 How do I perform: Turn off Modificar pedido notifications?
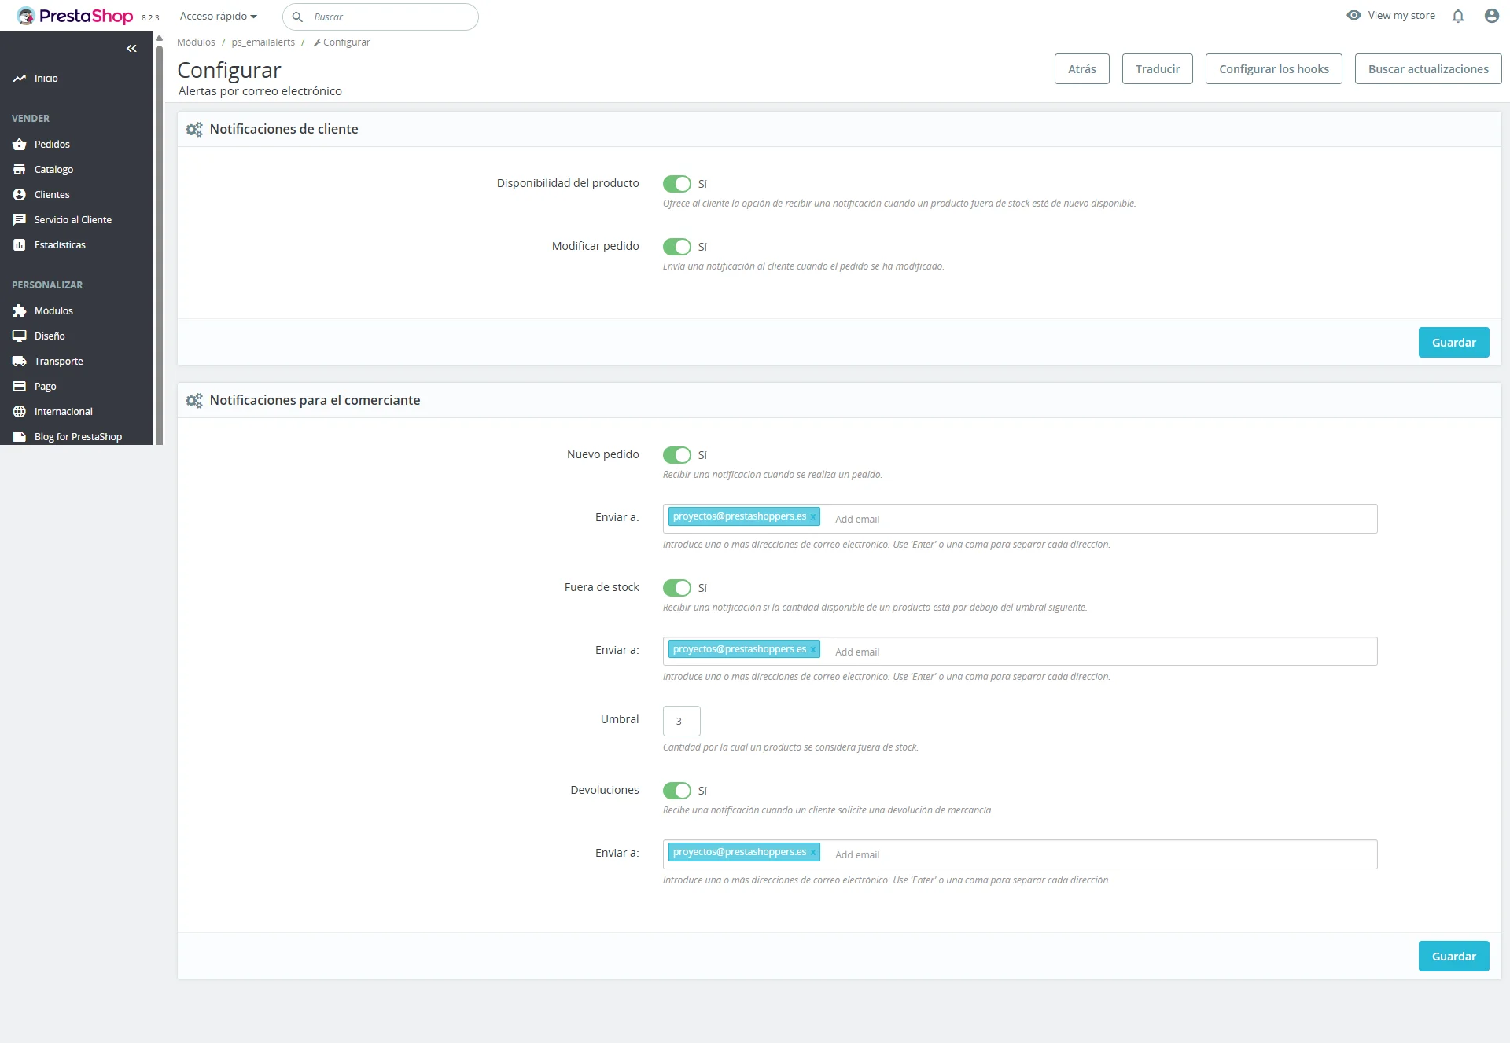point(677,247)
